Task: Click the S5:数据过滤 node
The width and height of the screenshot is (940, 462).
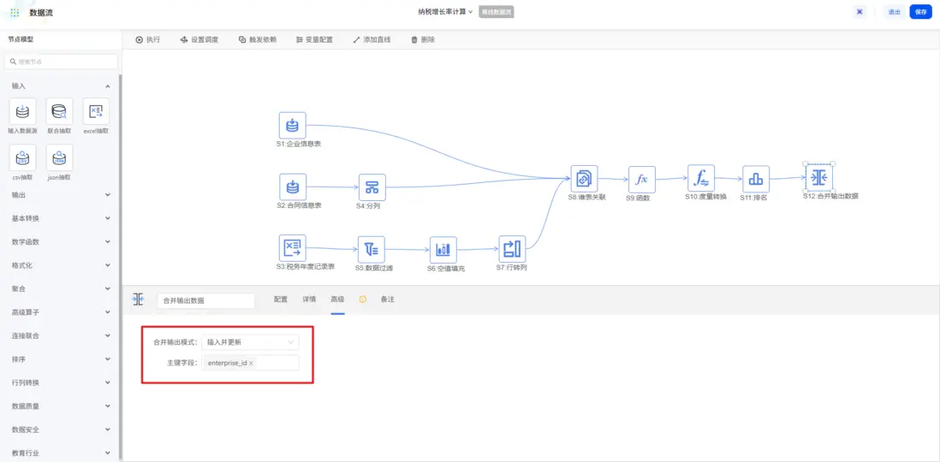Action: click(x=372, y=250)
